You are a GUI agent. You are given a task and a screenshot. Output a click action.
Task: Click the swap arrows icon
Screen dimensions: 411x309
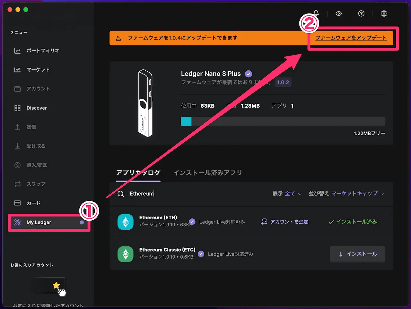click(17, 184)
